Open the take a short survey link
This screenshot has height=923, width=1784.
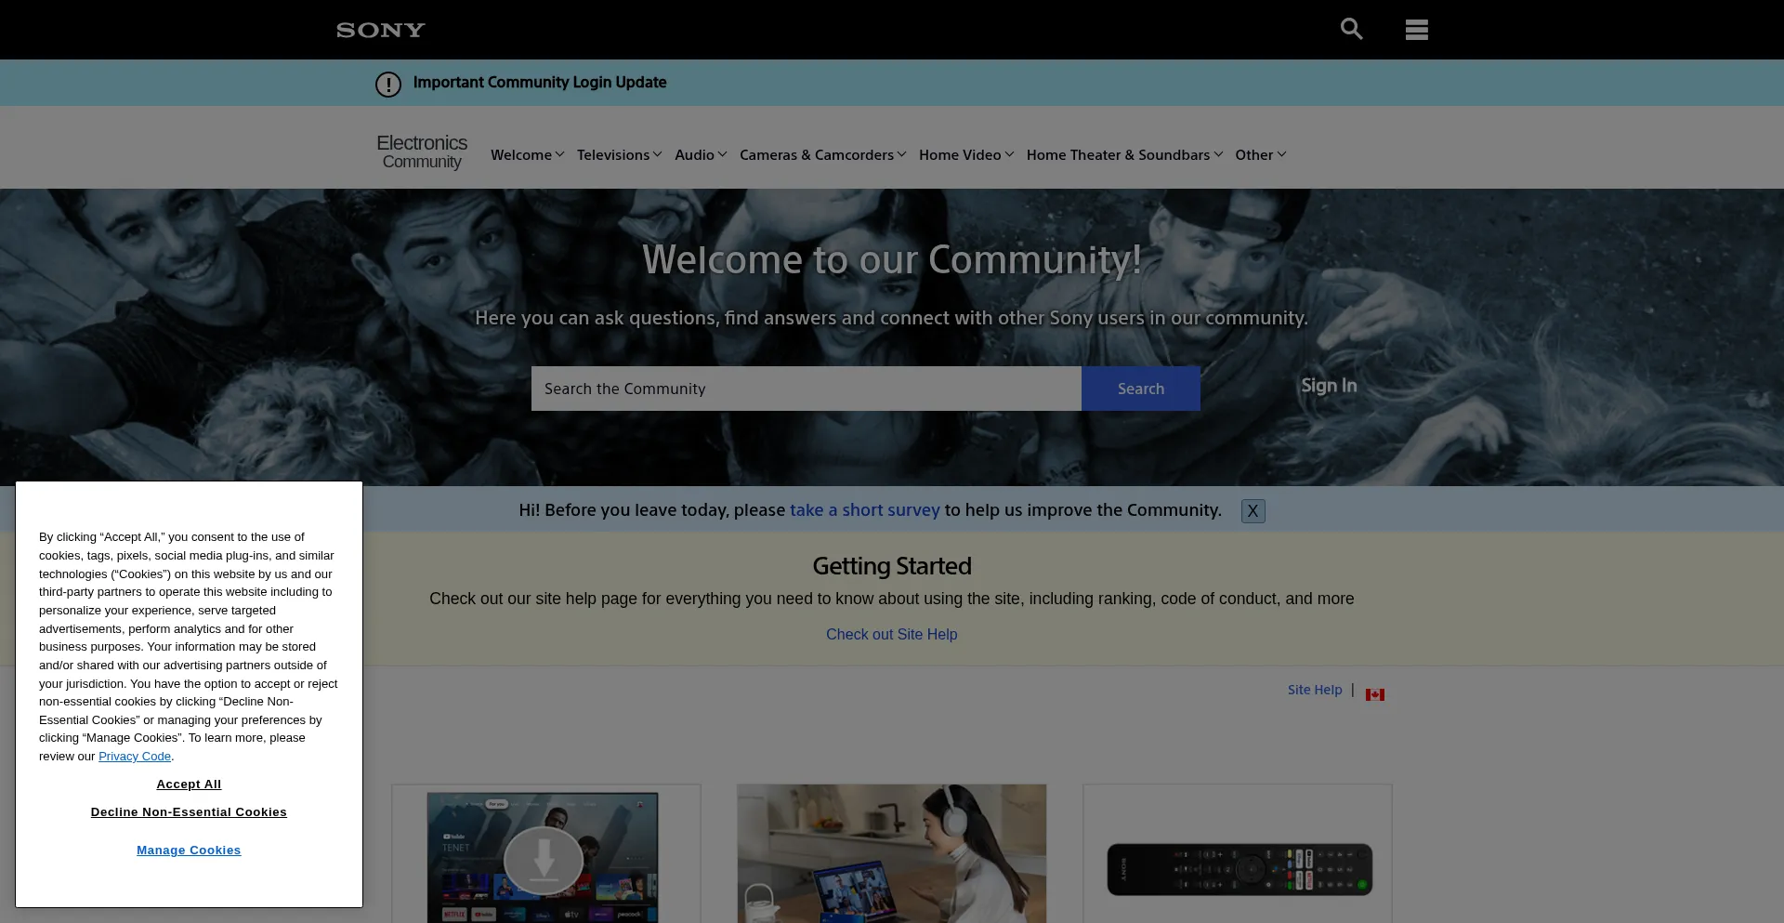point(864,510)
